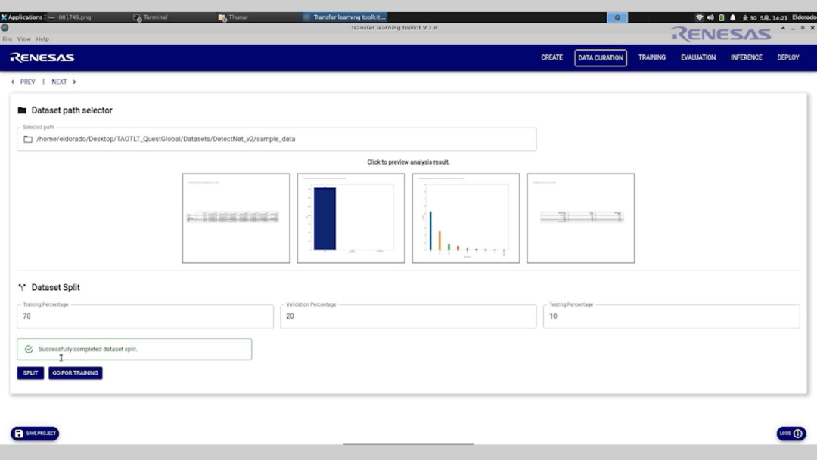Preview the blue bar chart analysis thumbnail
This screenshot has height=460, width=817.
[350, 218]
